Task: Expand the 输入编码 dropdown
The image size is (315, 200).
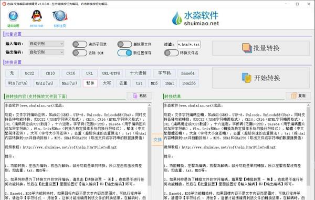Action: tap(46, 44)
